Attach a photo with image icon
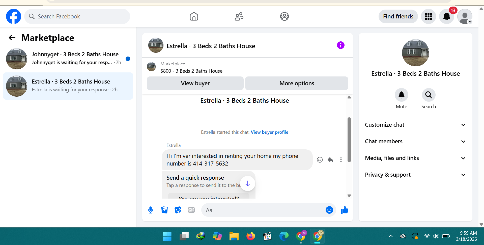 164,210
